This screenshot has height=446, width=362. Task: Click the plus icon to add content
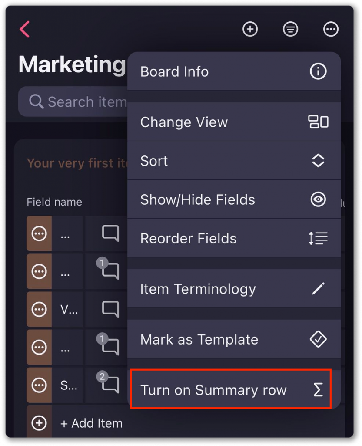(250, 29)
